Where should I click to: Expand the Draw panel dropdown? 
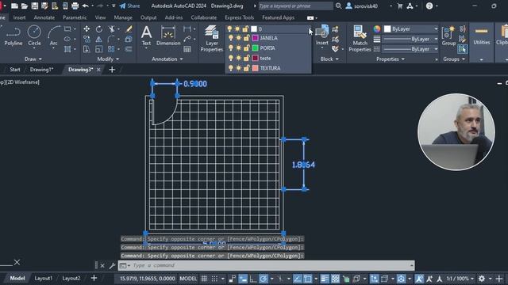click(33, 59)
